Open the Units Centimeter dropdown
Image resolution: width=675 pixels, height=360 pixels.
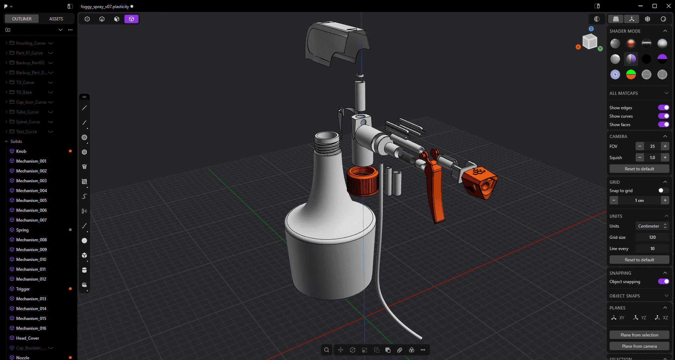[652, 226]
